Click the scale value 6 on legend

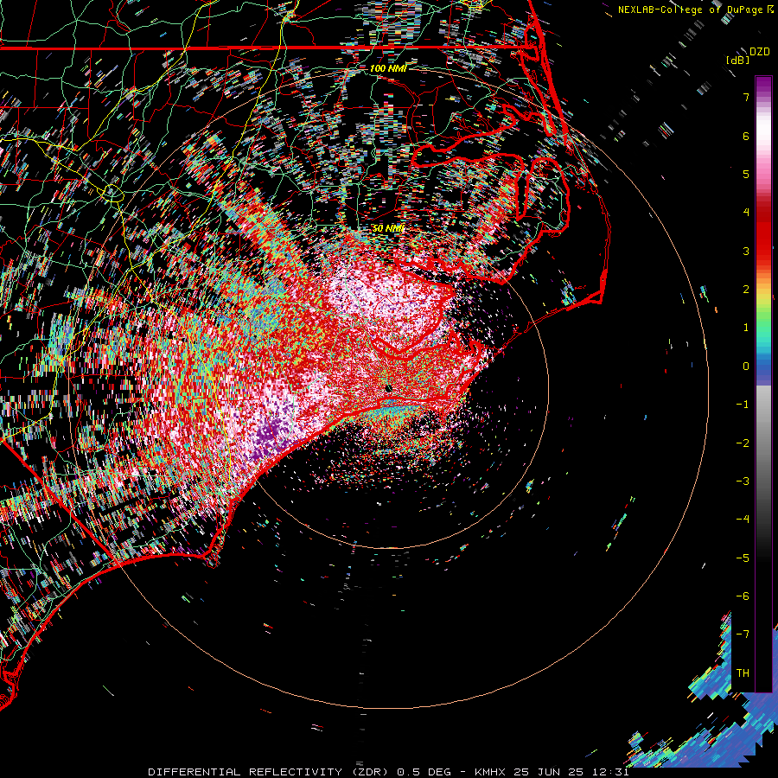pos(746,136)
